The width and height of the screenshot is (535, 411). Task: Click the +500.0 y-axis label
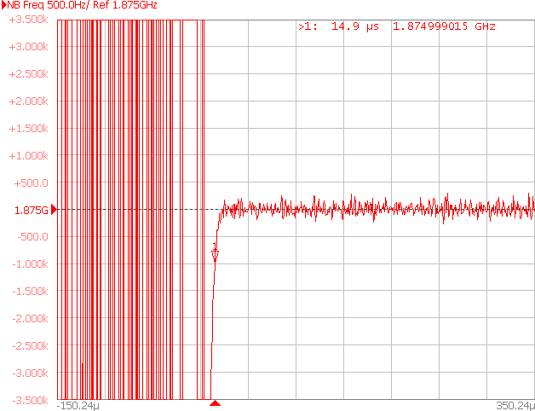32,182
